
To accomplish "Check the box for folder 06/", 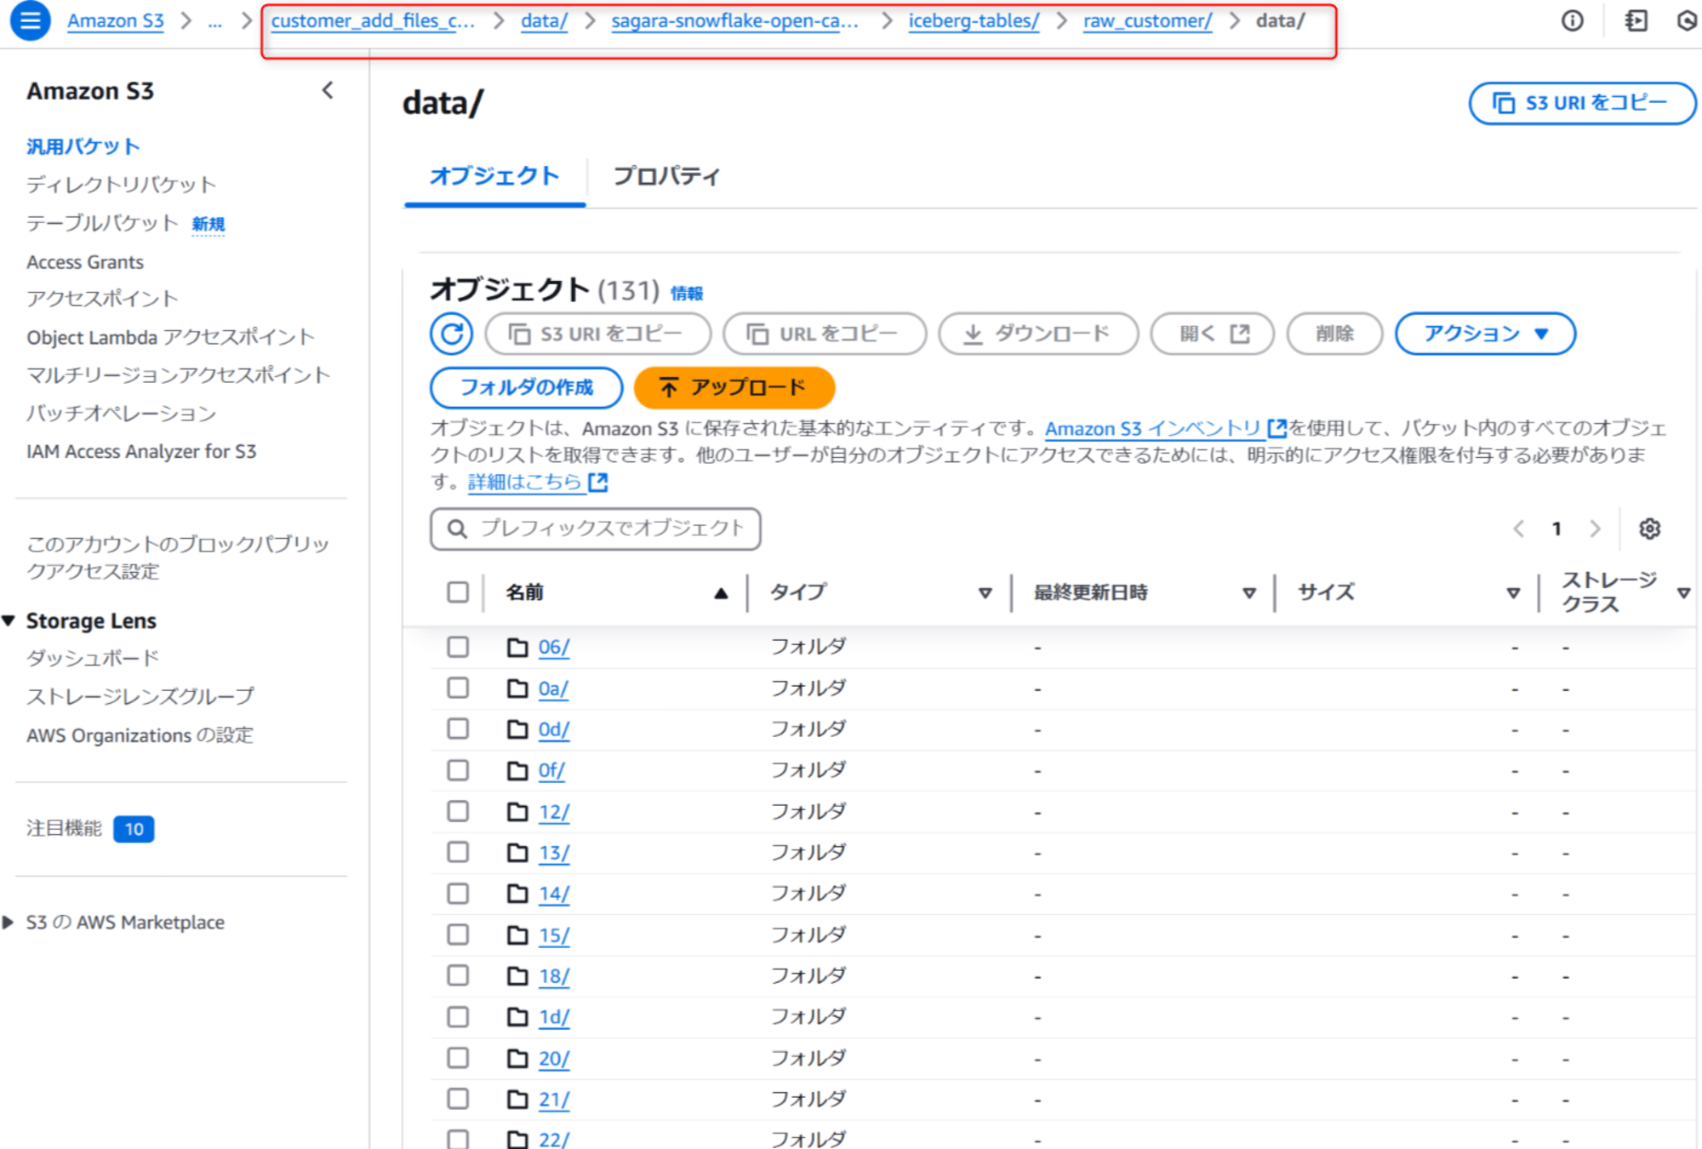I will click(x=458, y=647).
